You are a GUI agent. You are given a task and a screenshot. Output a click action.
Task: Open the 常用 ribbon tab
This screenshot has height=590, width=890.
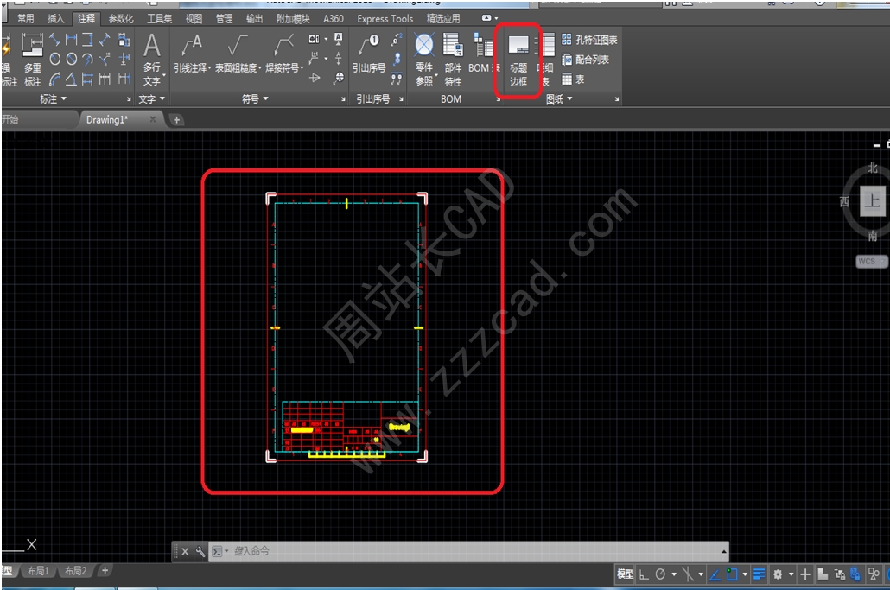click(x=26, y=19)
